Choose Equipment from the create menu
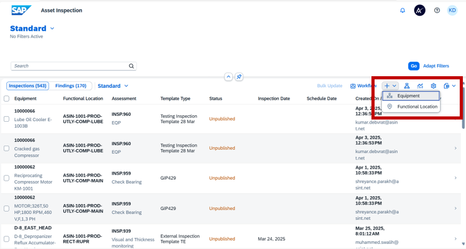466x249 pixels. click(x=411, y=96)
